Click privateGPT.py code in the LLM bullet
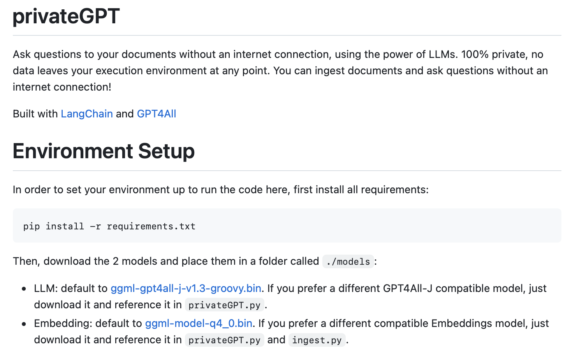 click(x=224, y=305)
